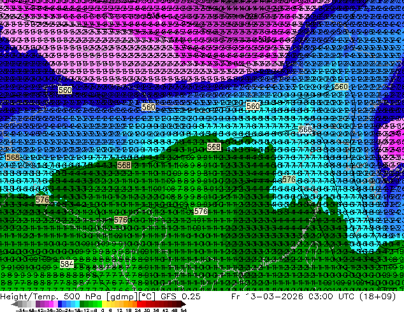Select the cyan legend swatch near -18
The image size is (404, 312).
pos(77,304)
